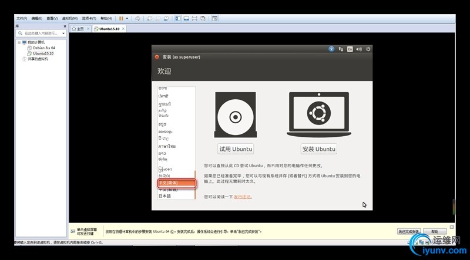Click the 试用 Ubuntu button
Screen dimensions: 470x260
pyautogui.click(x=236, y=149)
